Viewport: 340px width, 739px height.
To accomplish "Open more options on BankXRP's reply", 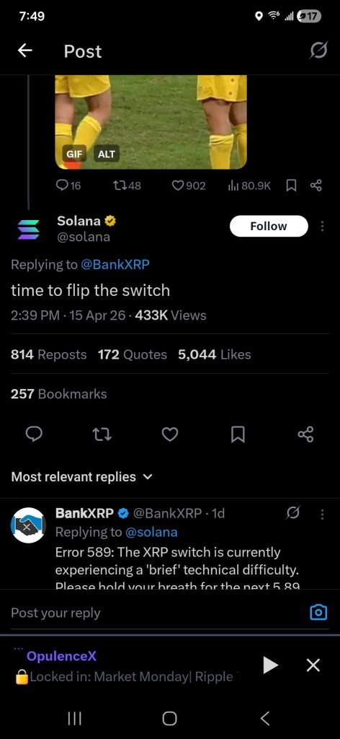I will click(x=322, y=514).
